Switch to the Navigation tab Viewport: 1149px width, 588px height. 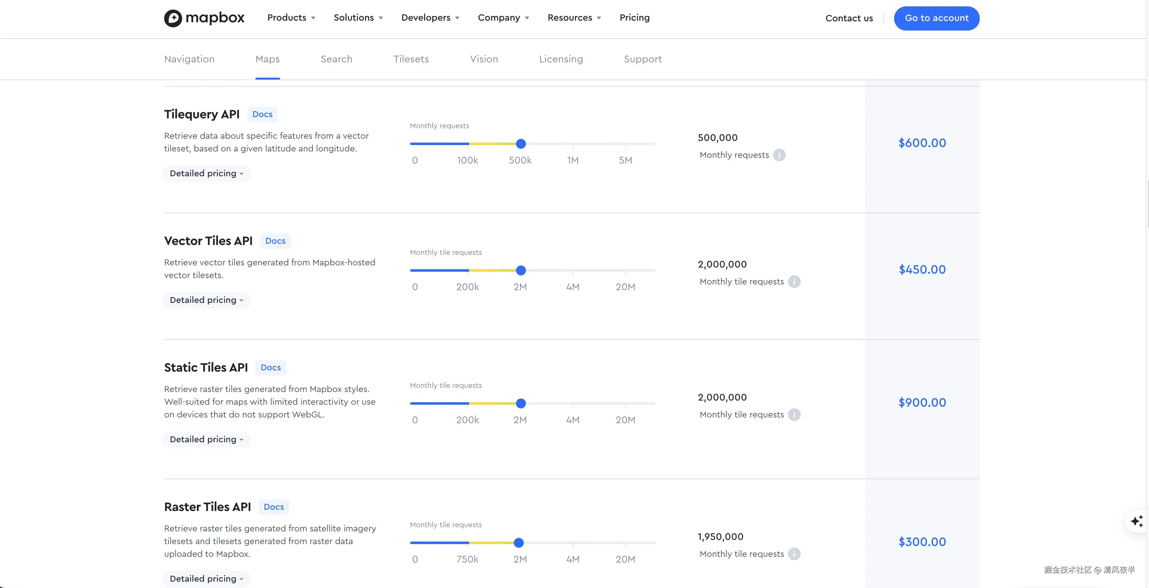pyautogui.click(x=189, y=59)
